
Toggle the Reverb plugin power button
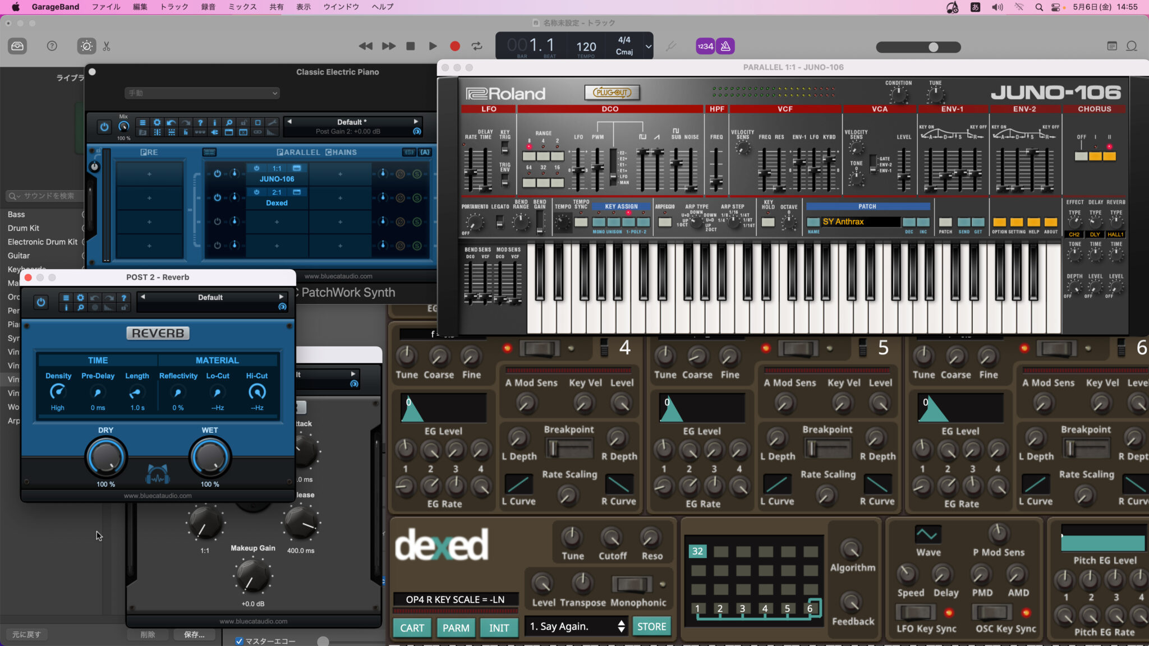pyautogui.click(x=40, y=303)
